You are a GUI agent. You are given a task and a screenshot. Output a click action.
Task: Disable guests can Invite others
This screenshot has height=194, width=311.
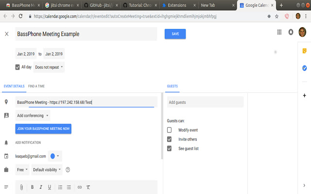[169, 139]
